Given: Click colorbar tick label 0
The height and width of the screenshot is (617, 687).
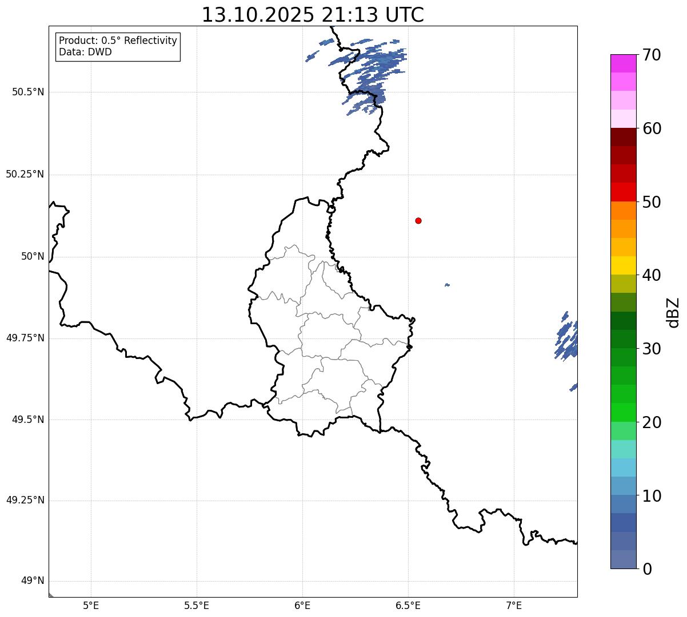Looking at the screenshot, I should [x=646, y=569].
